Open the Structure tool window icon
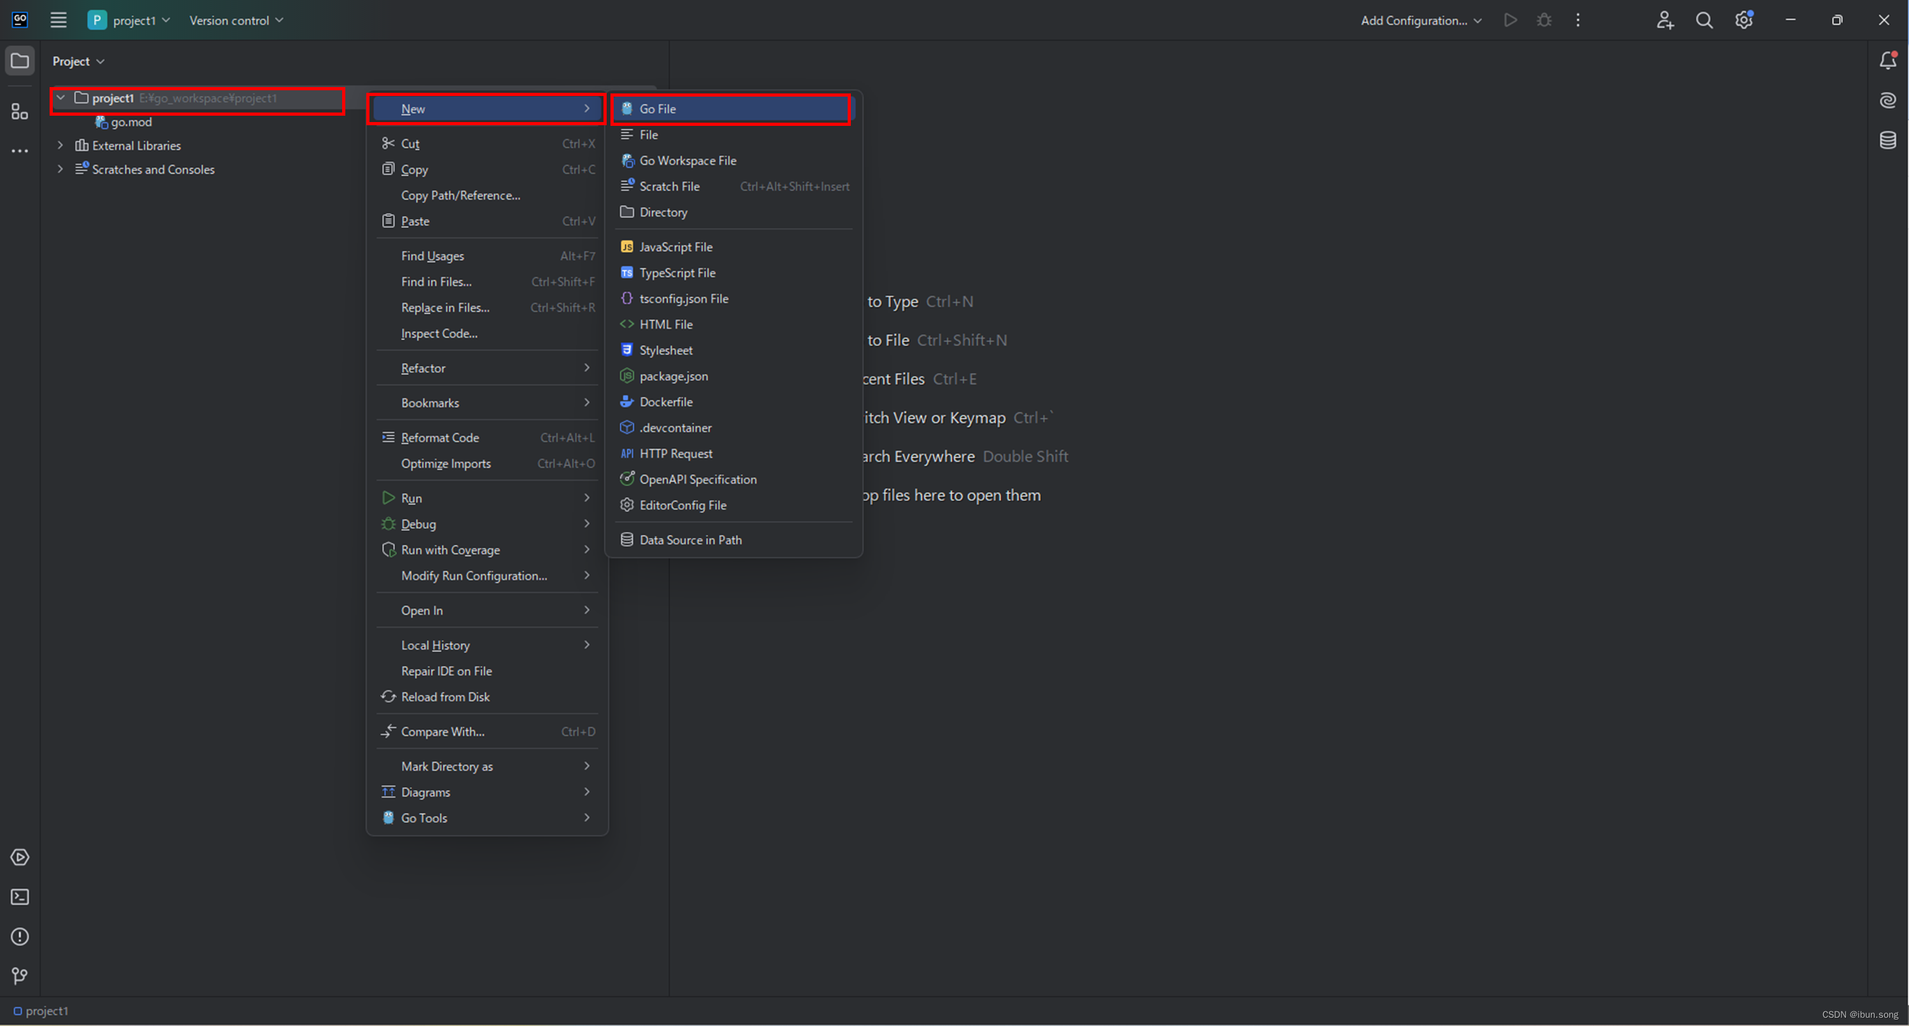 (x=20, y=112)
